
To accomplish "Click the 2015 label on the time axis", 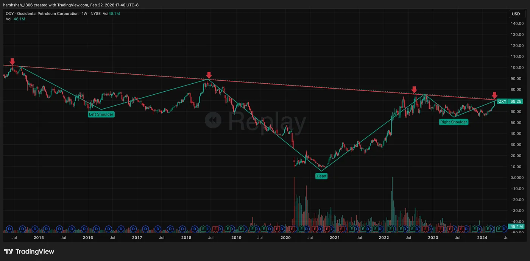I will pyautogui.click(x=39, y=238).
